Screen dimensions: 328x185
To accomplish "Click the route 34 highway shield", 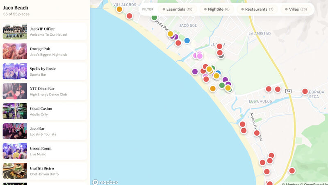I will 288,91.
